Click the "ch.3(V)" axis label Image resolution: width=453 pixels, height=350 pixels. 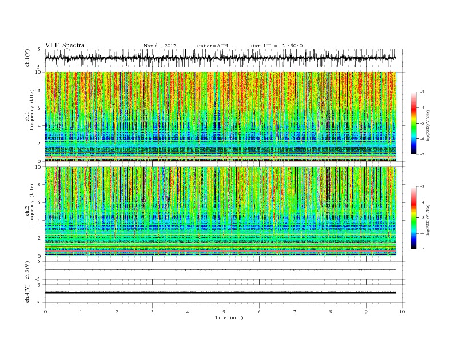coord(27,270)
